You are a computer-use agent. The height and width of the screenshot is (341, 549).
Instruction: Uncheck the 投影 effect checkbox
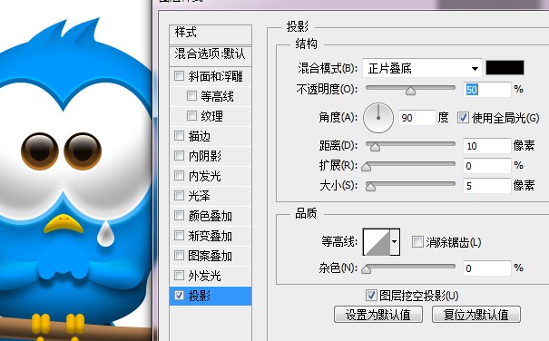[x=179, y=296]
